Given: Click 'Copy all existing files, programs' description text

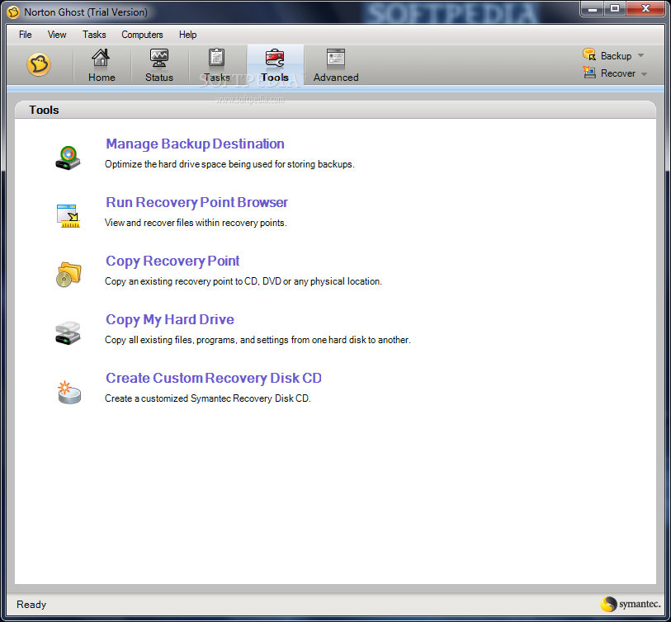Looking at the screenshot, I should tap(258, 340).
